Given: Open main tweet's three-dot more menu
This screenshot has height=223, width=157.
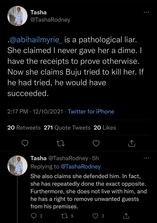Looking at the screenshot, I should (146, 12).
